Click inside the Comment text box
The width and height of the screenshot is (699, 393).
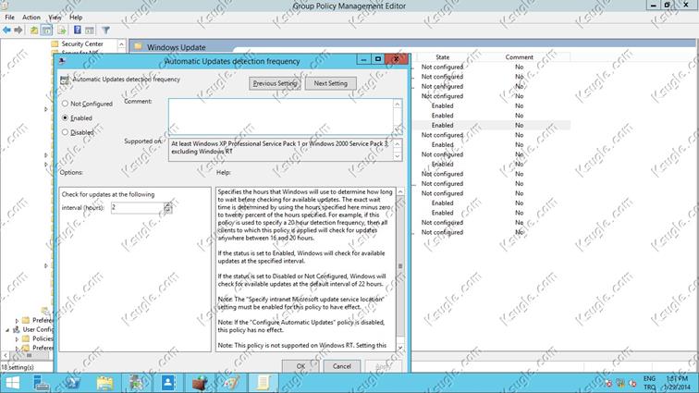281,117
